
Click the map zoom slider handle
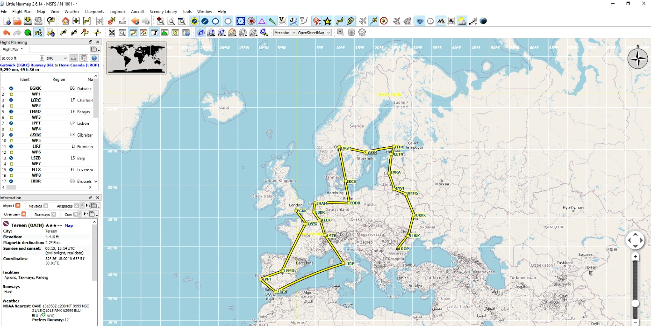click(635, 303)
